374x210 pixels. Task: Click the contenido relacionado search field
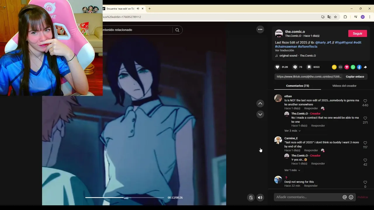137,30
